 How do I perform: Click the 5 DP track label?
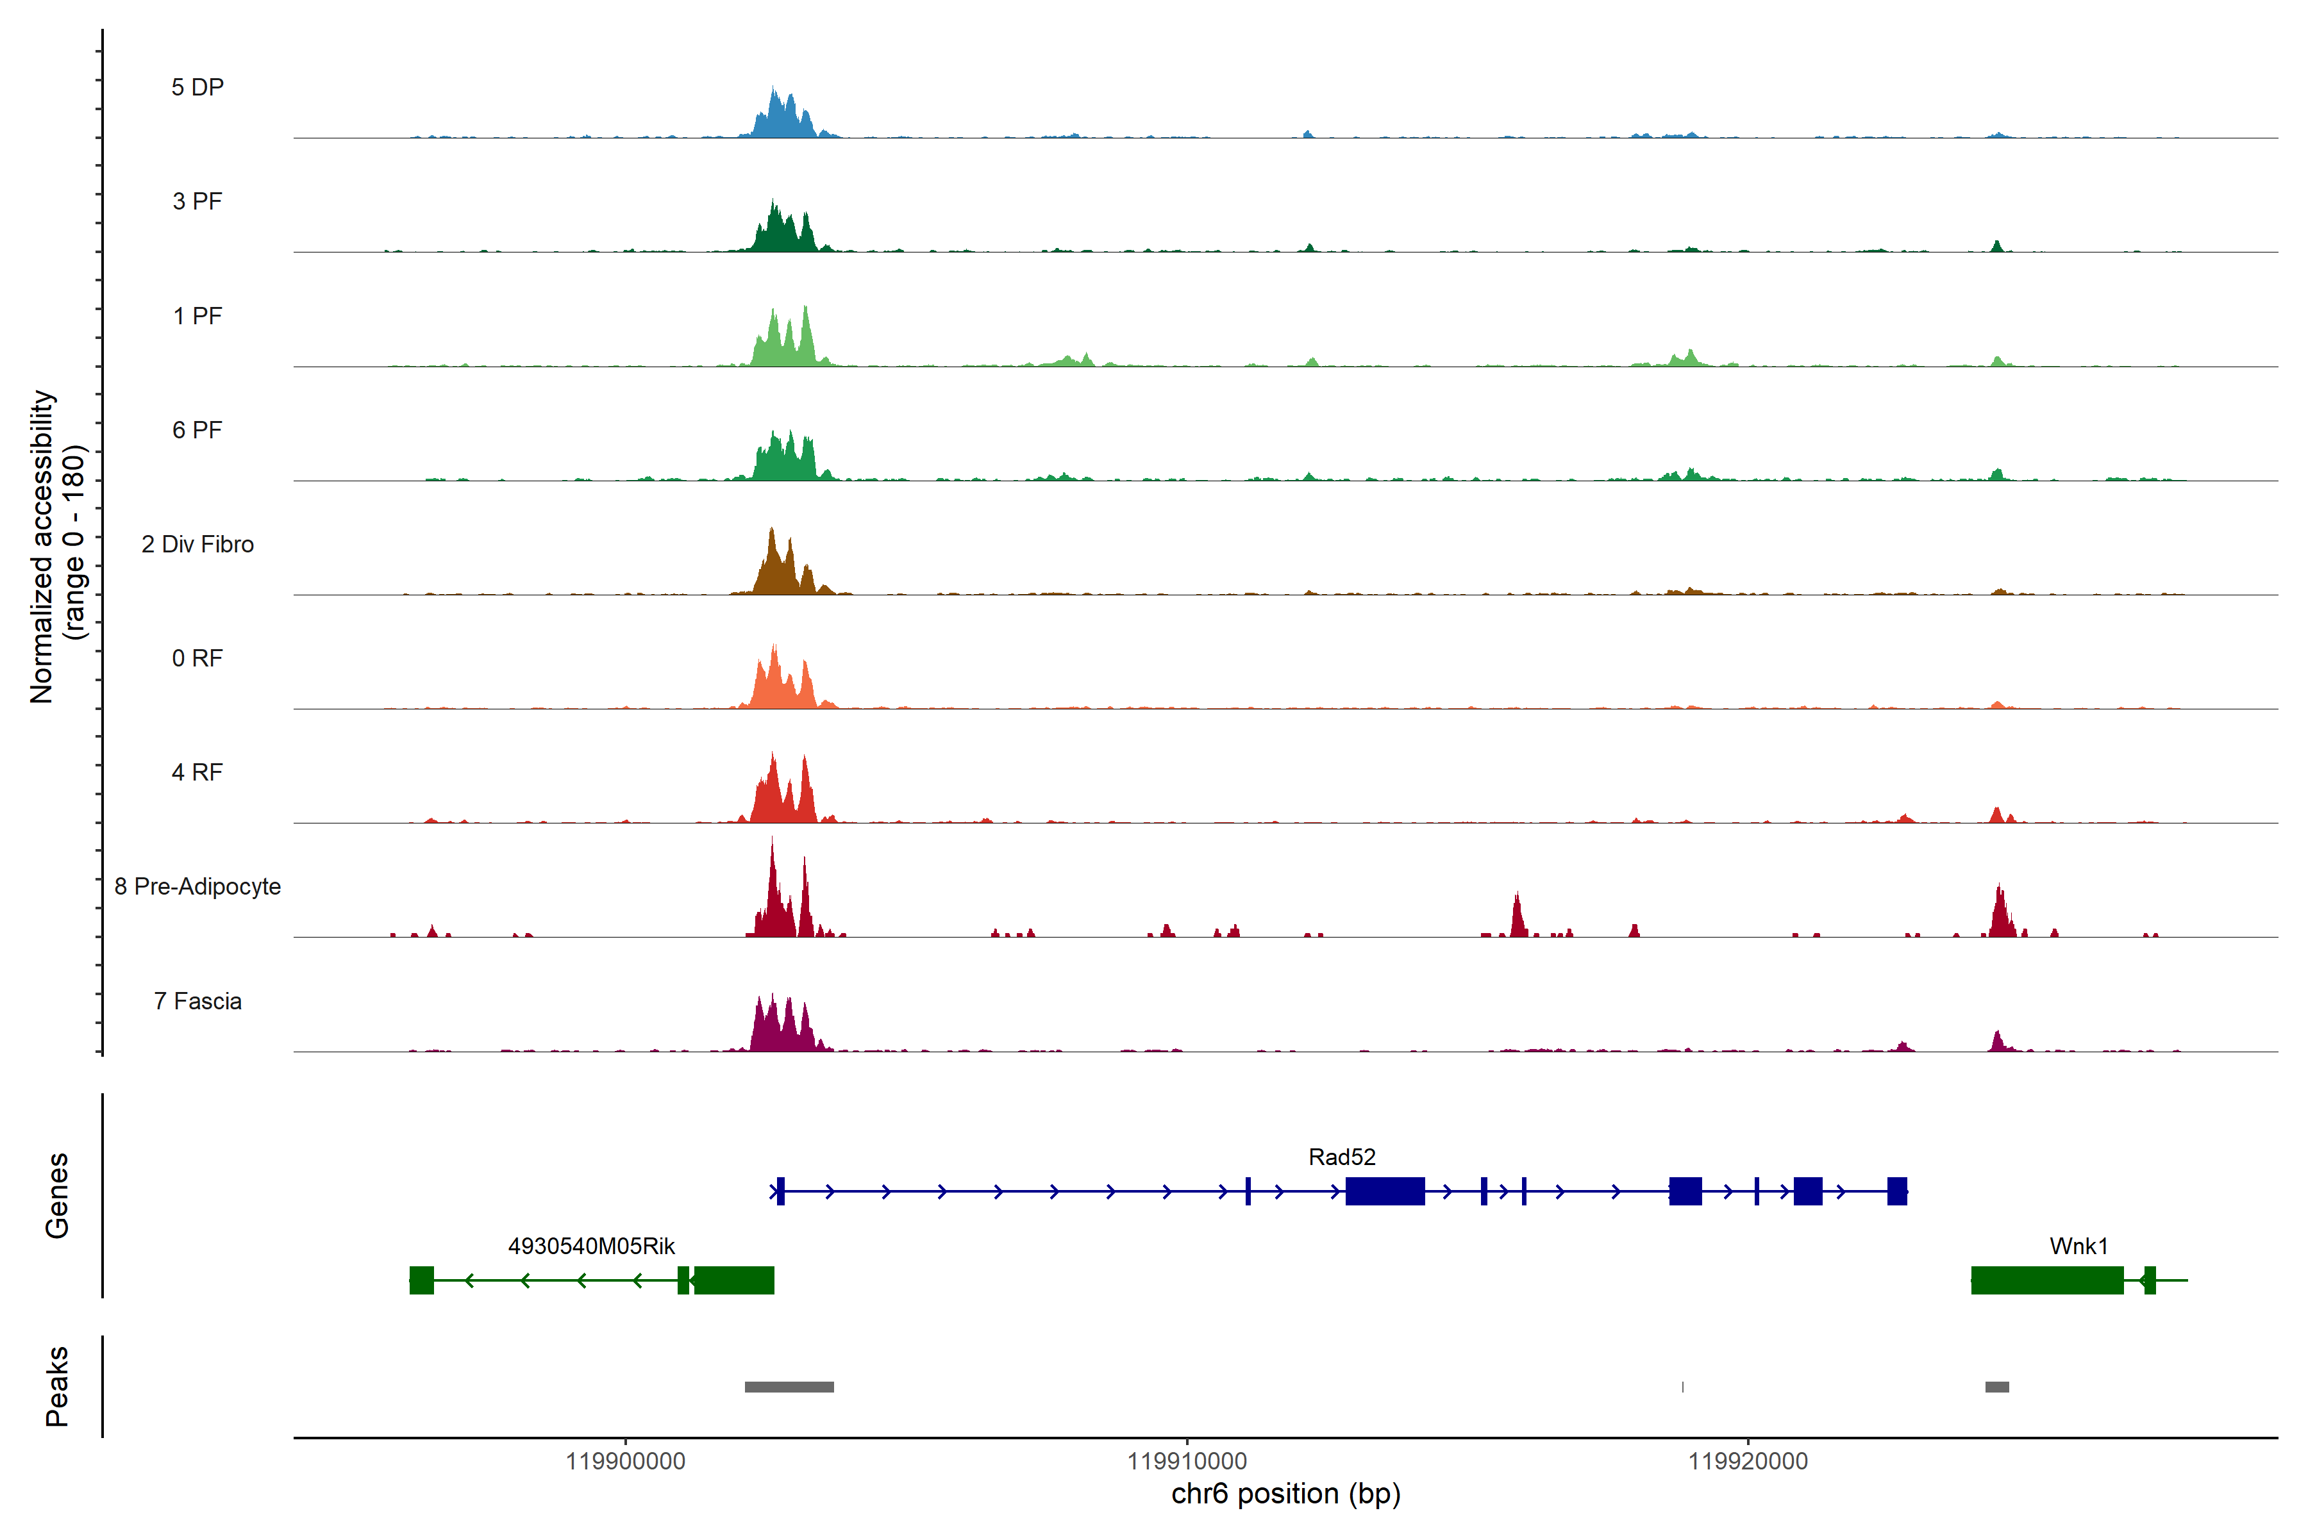(x=197, y=87)
